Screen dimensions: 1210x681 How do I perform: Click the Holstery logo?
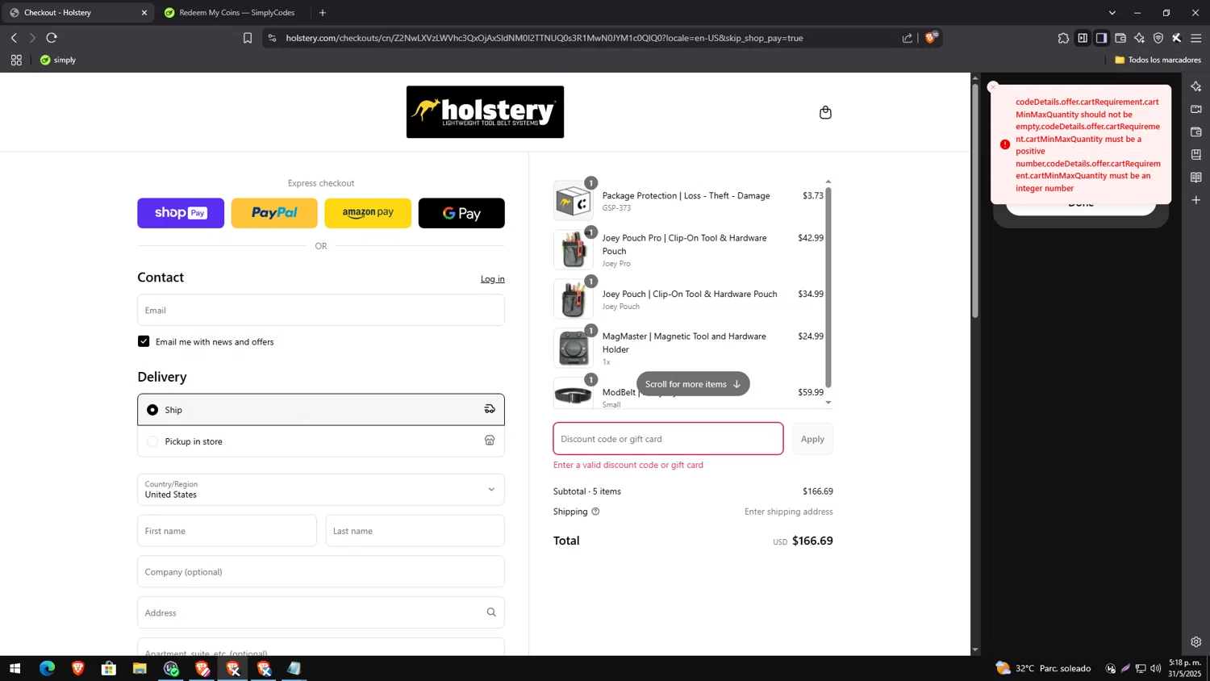485,112
